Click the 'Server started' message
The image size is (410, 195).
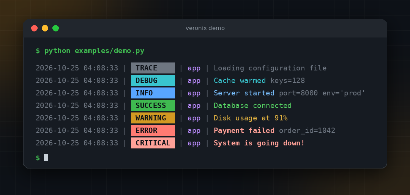(244, 93)
